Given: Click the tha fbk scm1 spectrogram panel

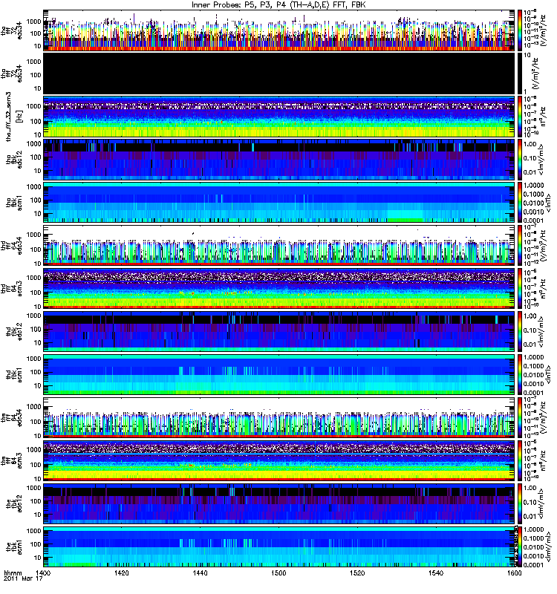Looking at the screenshot, I should (x=279, y=202).
